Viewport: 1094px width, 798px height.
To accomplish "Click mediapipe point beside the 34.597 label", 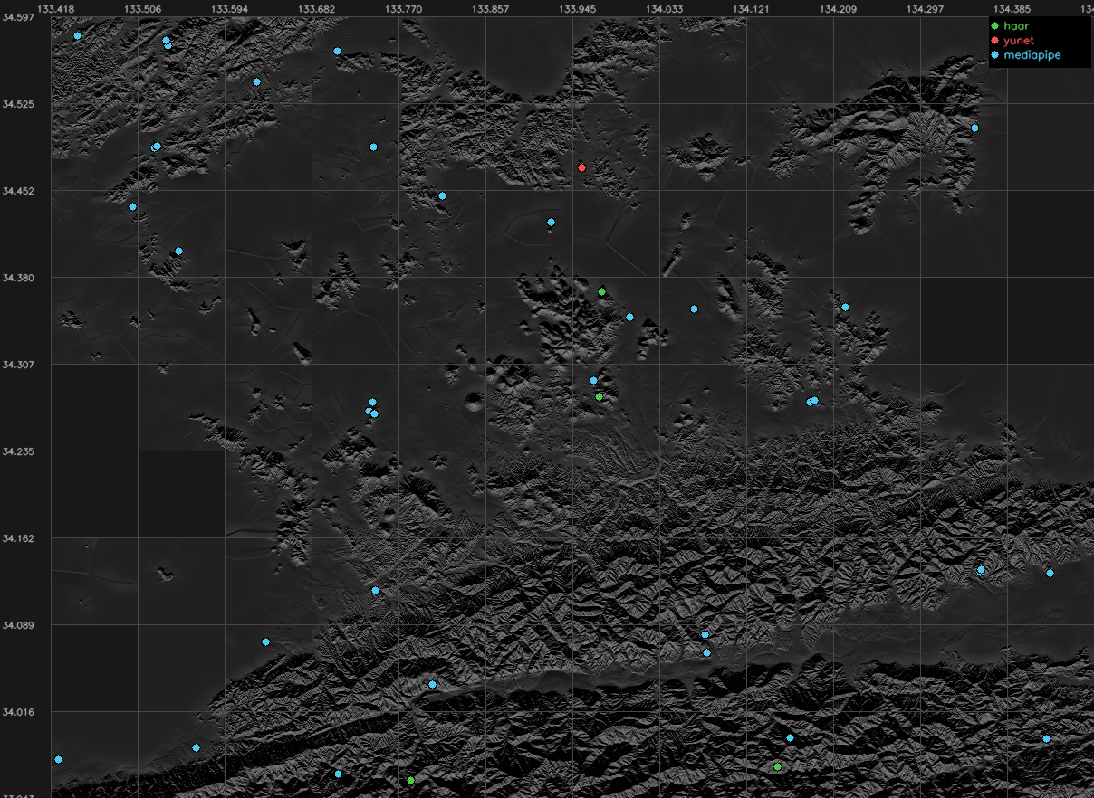I will pyautogui.click(x=77, y=35).
